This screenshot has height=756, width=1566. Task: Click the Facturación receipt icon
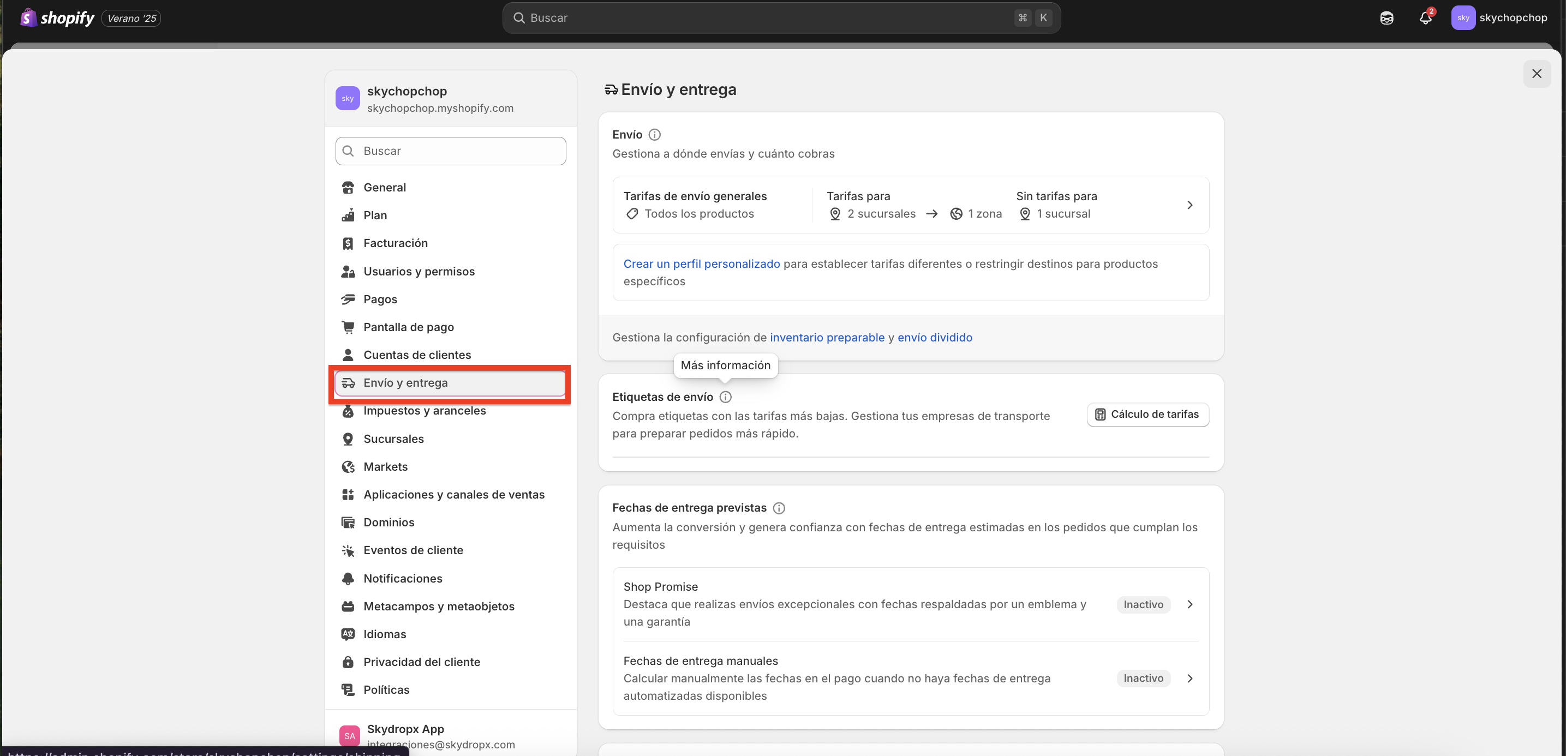[348, 243]
